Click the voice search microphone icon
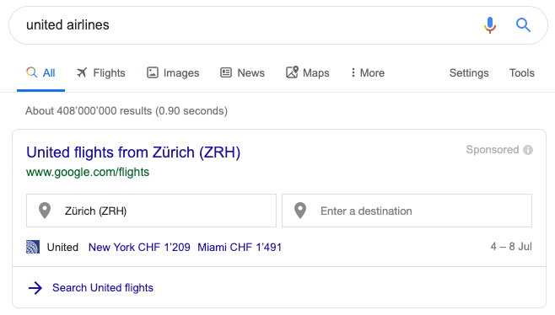Screen dimensions: 555x315 click(490, 25)
